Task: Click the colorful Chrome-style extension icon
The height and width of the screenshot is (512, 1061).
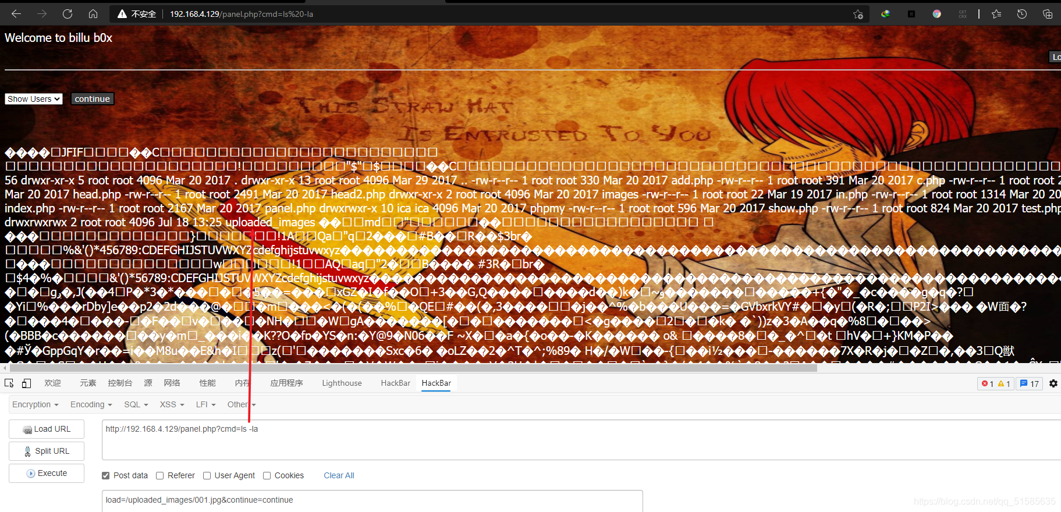Action: coord(936,14)
